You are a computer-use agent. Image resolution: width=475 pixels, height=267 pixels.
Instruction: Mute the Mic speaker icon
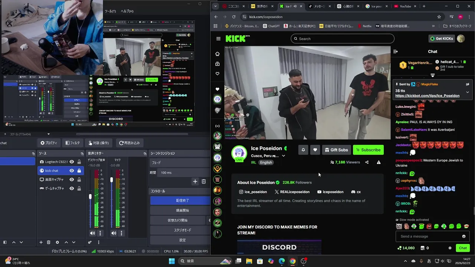114,233
